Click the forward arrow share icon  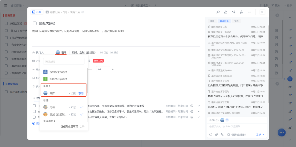[x=218, y=12]
